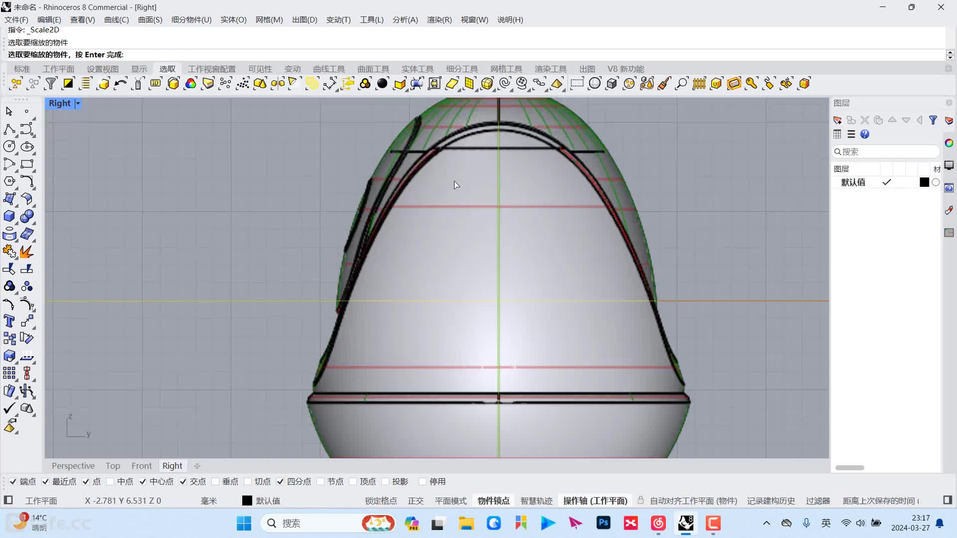Click the delete layer X icon
Viewport: 957px width, 538px height.
[x=865, y=120]
